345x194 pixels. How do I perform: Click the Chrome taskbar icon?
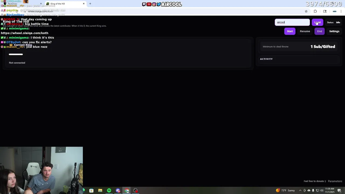pos(127,190)
